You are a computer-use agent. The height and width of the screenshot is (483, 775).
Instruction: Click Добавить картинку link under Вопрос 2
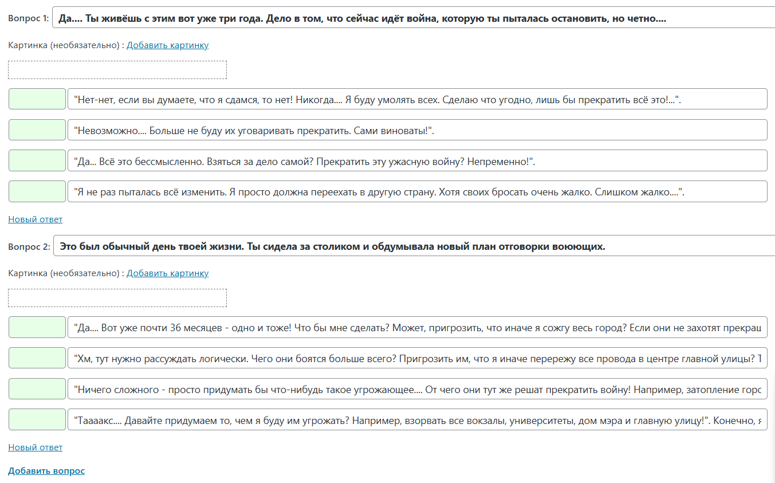tap(167, 273)
